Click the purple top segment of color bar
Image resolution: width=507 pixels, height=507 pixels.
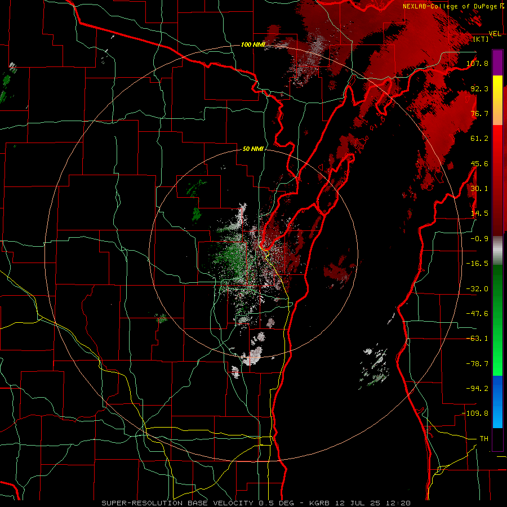pyautogui.click(x=497, y=63)
